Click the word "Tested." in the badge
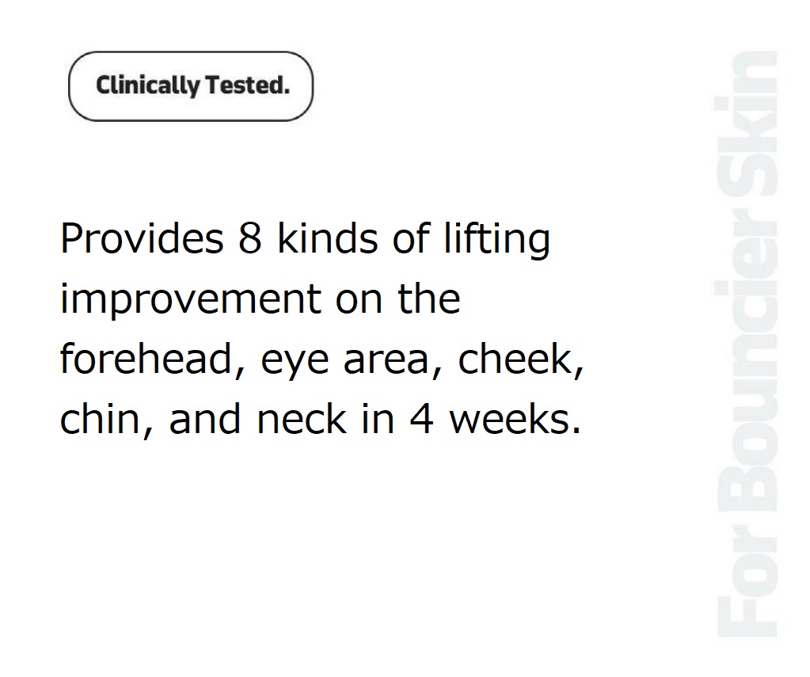 (248, 85)
